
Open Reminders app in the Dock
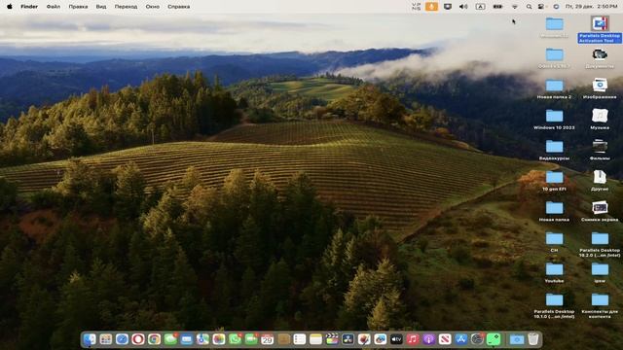(x=300, y=339)
